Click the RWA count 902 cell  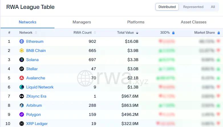pyautogui.click(x=92, y=41)
